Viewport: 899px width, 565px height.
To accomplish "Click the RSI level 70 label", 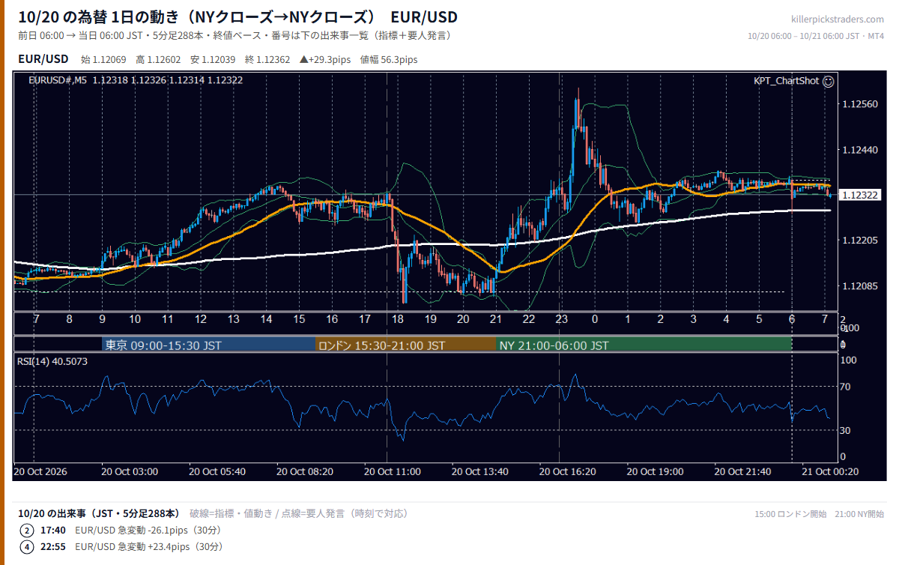I will click(847, 387).
